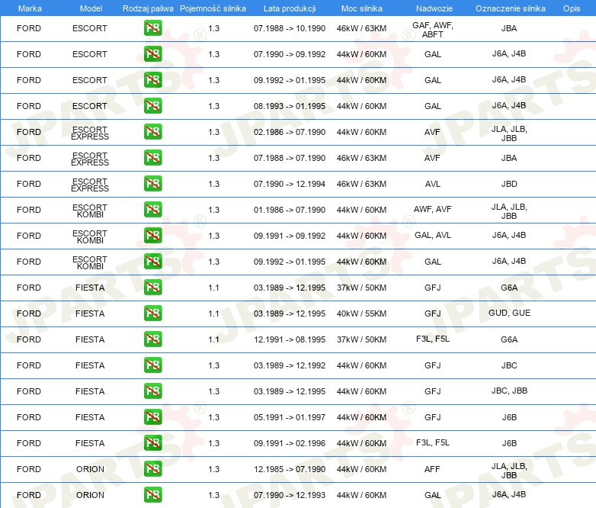
Task: Click the fuel icon for Escort Kombi 09.1991 -> 09.1992
Action: 152,236
